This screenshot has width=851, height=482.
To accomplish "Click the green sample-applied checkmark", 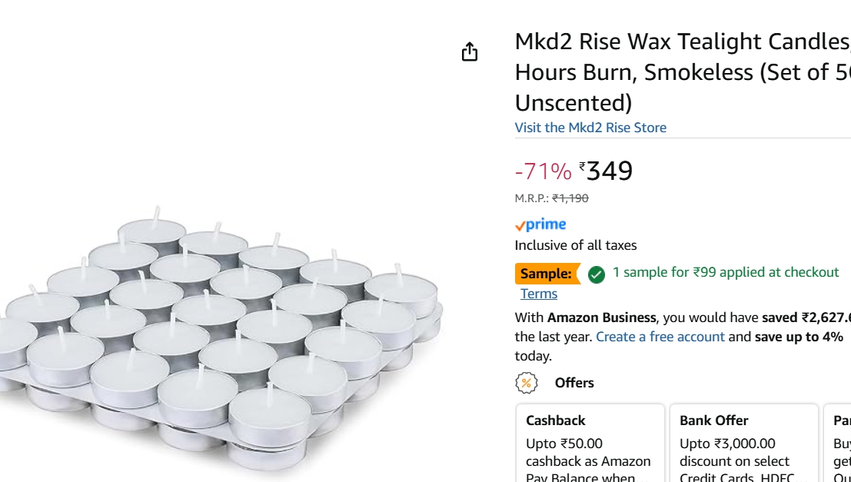I will [595, 273].
